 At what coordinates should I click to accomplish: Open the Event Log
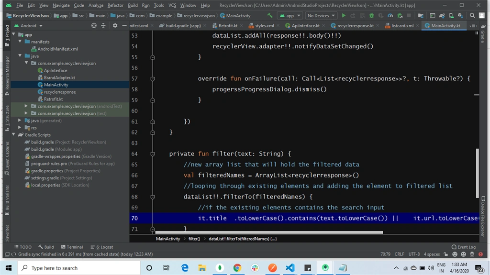coord(463,247)
